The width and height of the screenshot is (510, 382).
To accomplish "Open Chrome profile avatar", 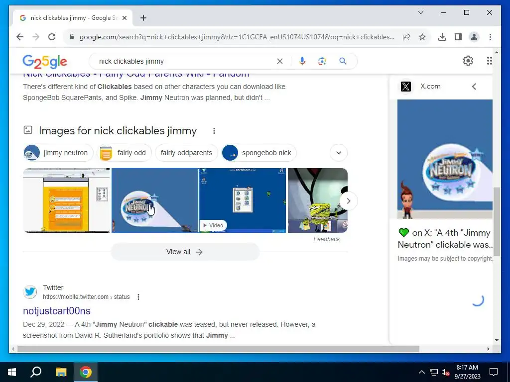I will 474,37.
